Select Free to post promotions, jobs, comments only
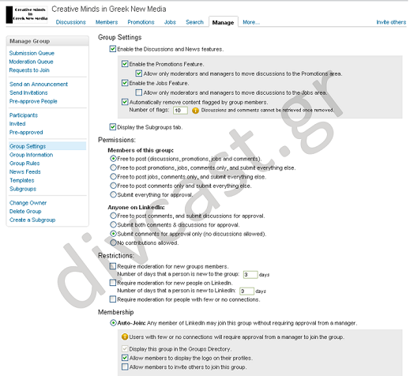Screen dimensions: 410x376 tap(113, 167)
